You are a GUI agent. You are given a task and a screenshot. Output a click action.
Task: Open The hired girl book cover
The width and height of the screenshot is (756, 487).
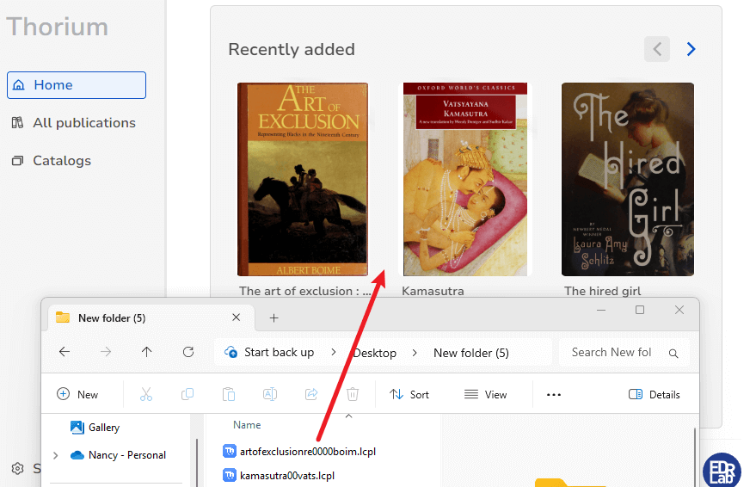(x=628, y=179)
